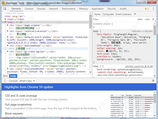
Task: Expand the downloadCode div node
Action: click(8, 45)
